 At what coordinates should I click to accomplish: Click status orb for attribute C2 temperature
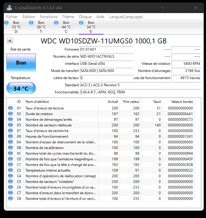[x=11, y=170]
